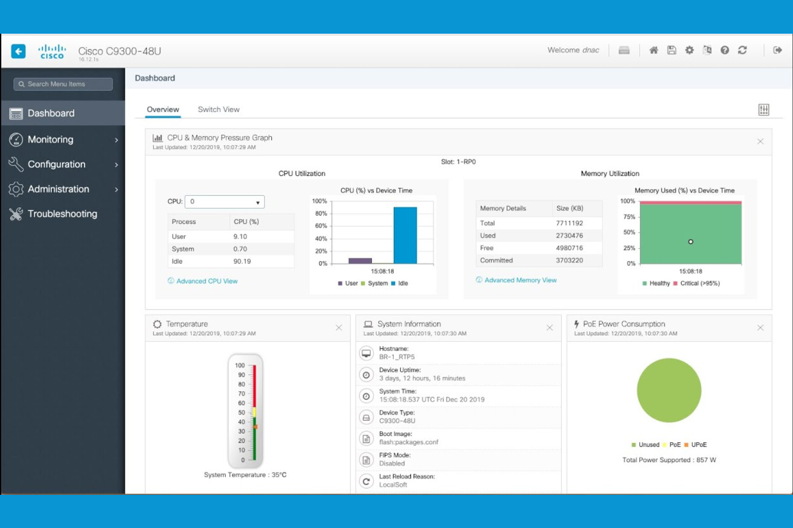Save configuration using the disk icon
The image size is (793, 528).
pyautogui.click(x=671, y=50)
